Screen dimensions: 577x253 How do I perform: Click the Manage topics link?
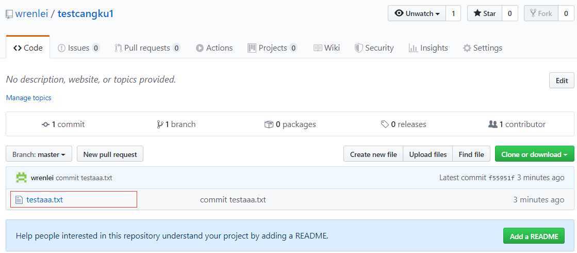click(x=29, y=98)
